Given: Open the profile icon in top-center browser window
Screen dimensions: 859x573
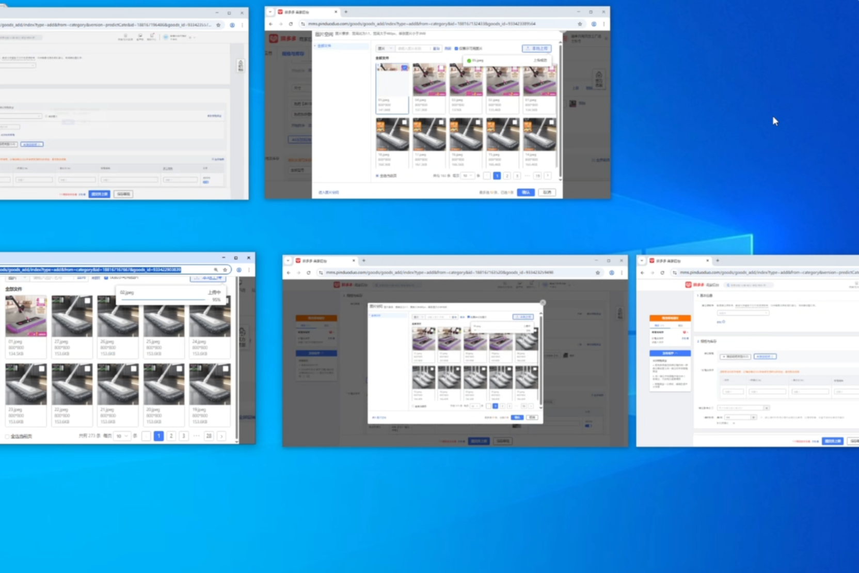Looking at the screenshot, I should (x=594, y=24).
